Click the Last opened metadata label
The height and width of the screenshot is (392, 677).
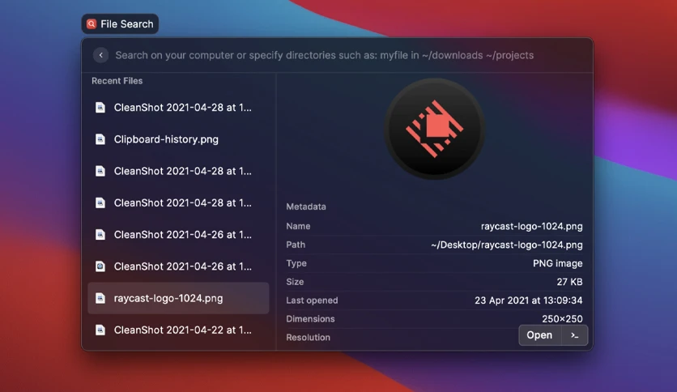click(x=312, y=300)
